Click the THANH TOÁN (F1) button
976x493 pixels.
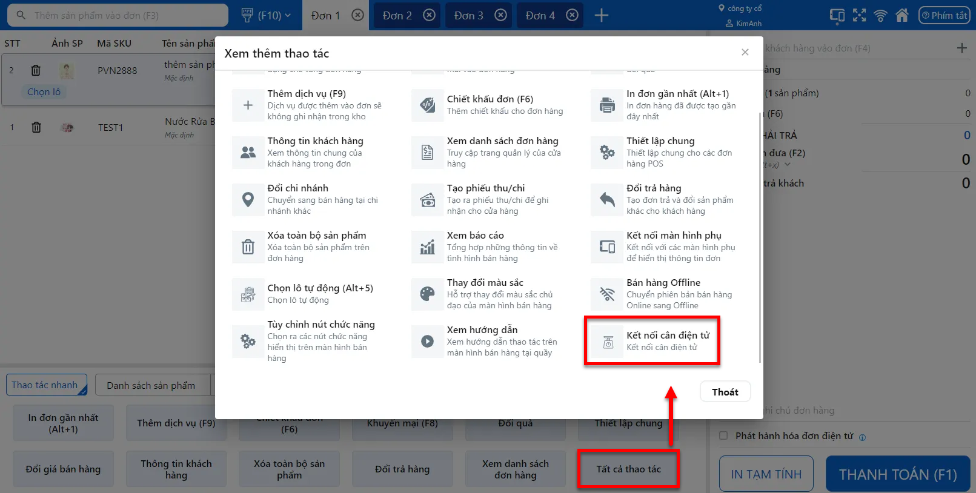pyautogui.click(x=898, y=474)
